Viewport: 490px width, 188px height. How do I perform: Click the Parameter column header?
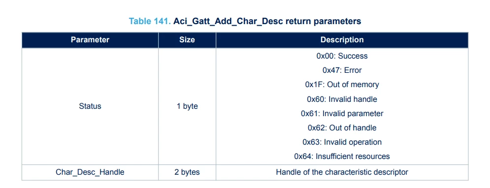pyautogui.click(x=90, y=40)
